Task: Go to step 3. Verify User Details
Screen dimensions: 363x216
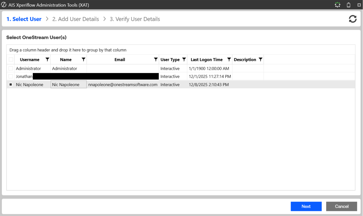Action: tap(135, 19)
